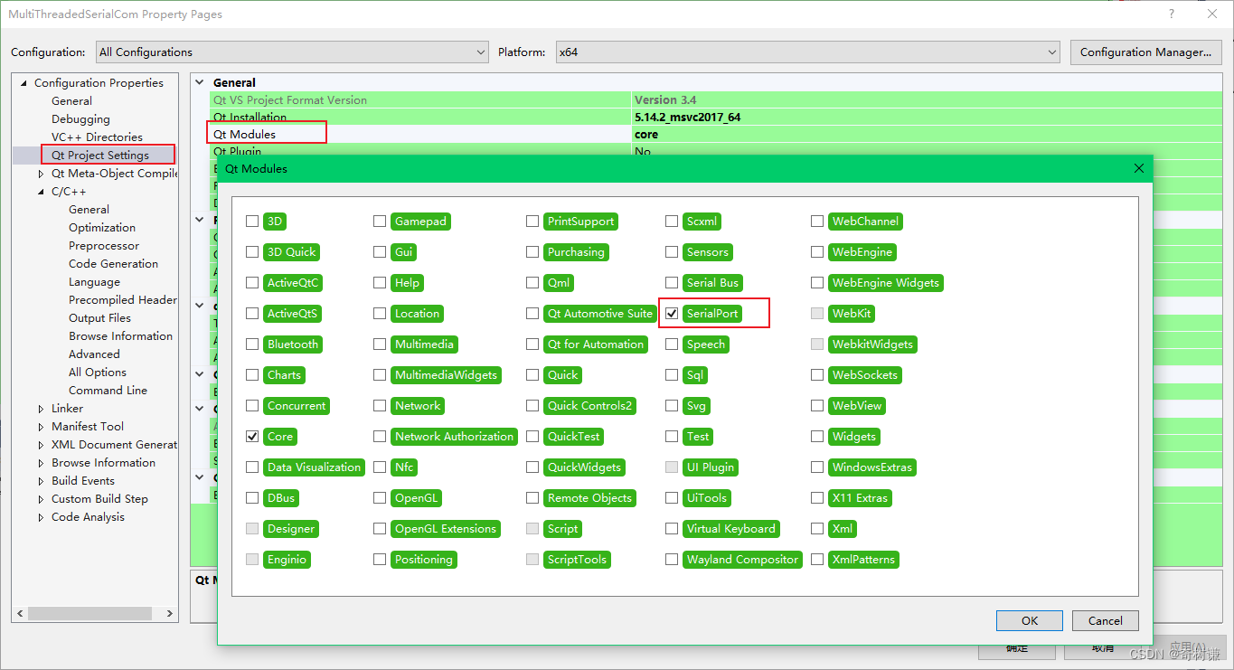The height and width of the screenshot is (670, 1234).
Task: Check the Concurrent module checkbox
Action: pyautogui.click(x=252, y=406)
